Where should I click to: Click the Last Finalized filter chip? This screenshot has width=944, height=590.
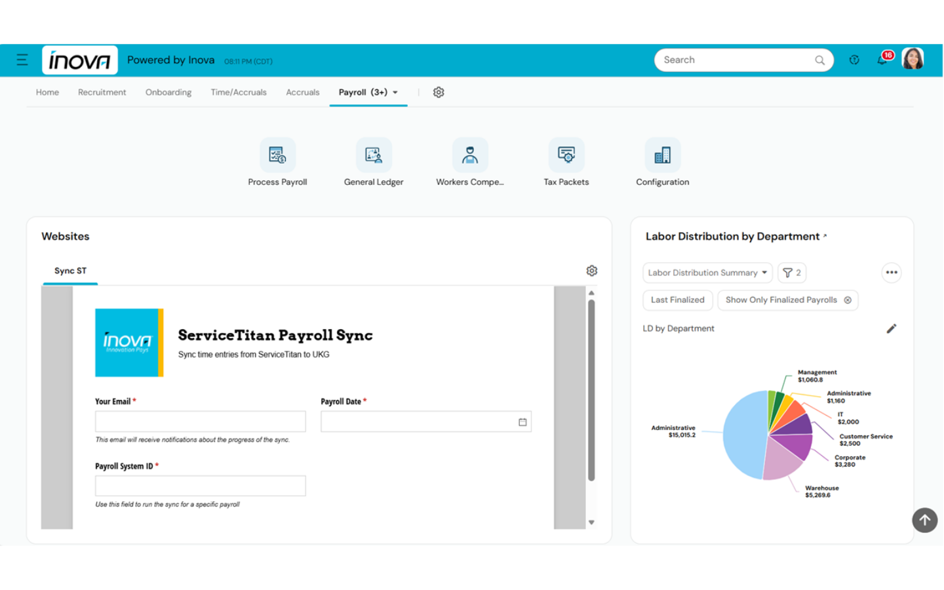coord(678,300)
